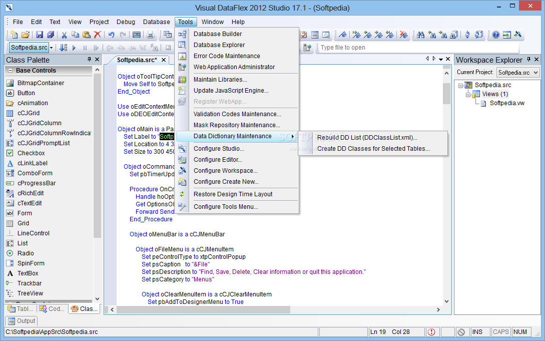
Task: Switch to the Tabl... bottom tab
Action: [x=21, y=308]
